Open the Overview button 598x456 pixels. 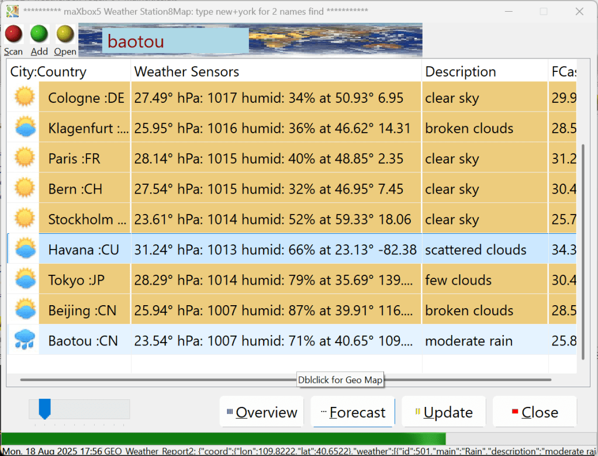pos(262,412)
